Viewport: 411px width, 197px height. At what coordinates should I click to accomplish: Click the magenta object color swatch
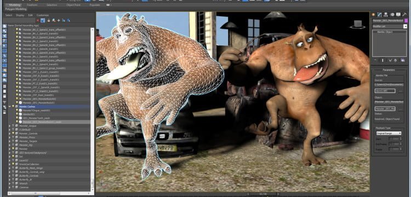(406, 21)
